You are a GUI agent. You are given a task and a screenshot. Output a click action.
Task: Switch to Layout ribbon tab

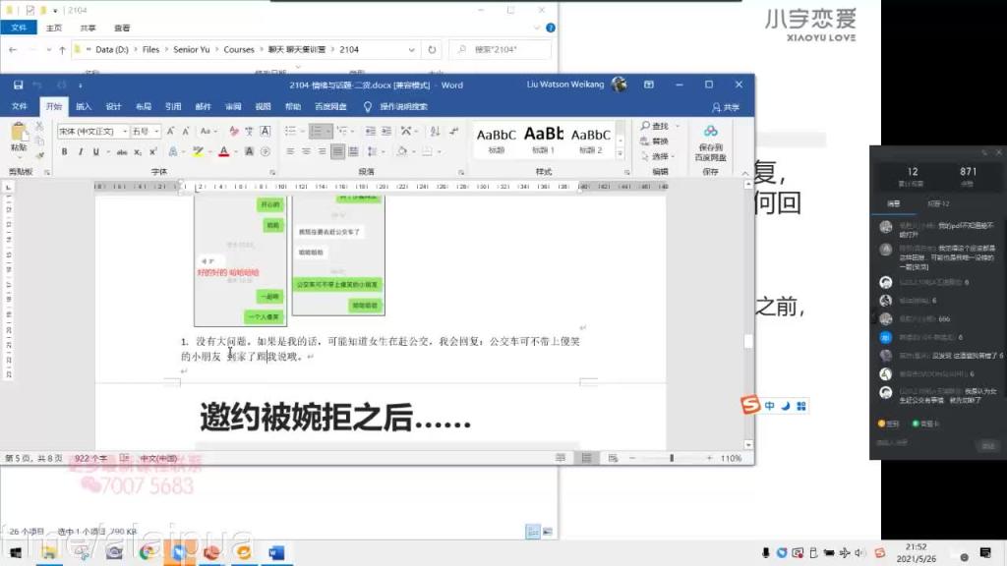pos(144,106)
